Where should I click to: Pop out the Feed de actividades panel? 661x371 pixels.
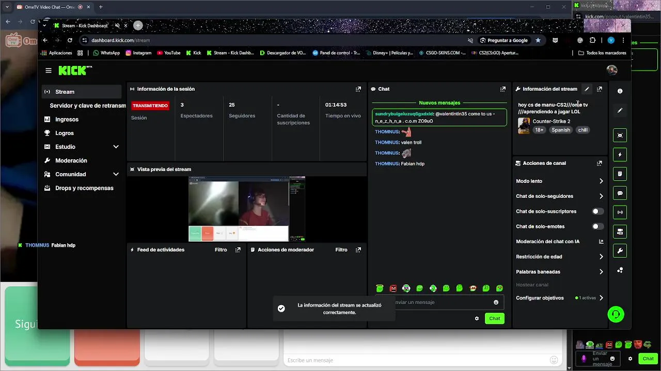point(238,250)
